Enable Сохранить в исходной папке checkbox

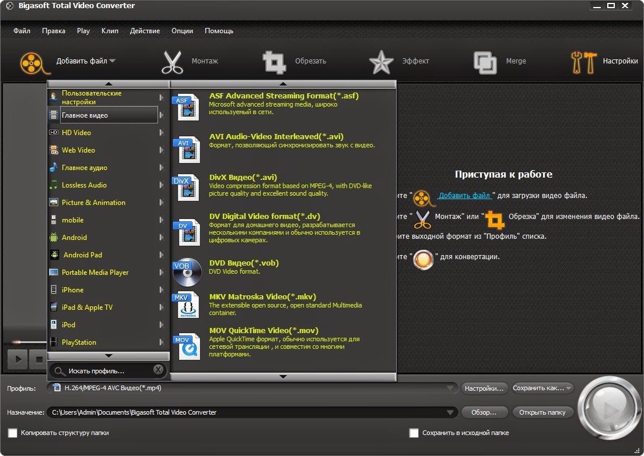[414, 433]
